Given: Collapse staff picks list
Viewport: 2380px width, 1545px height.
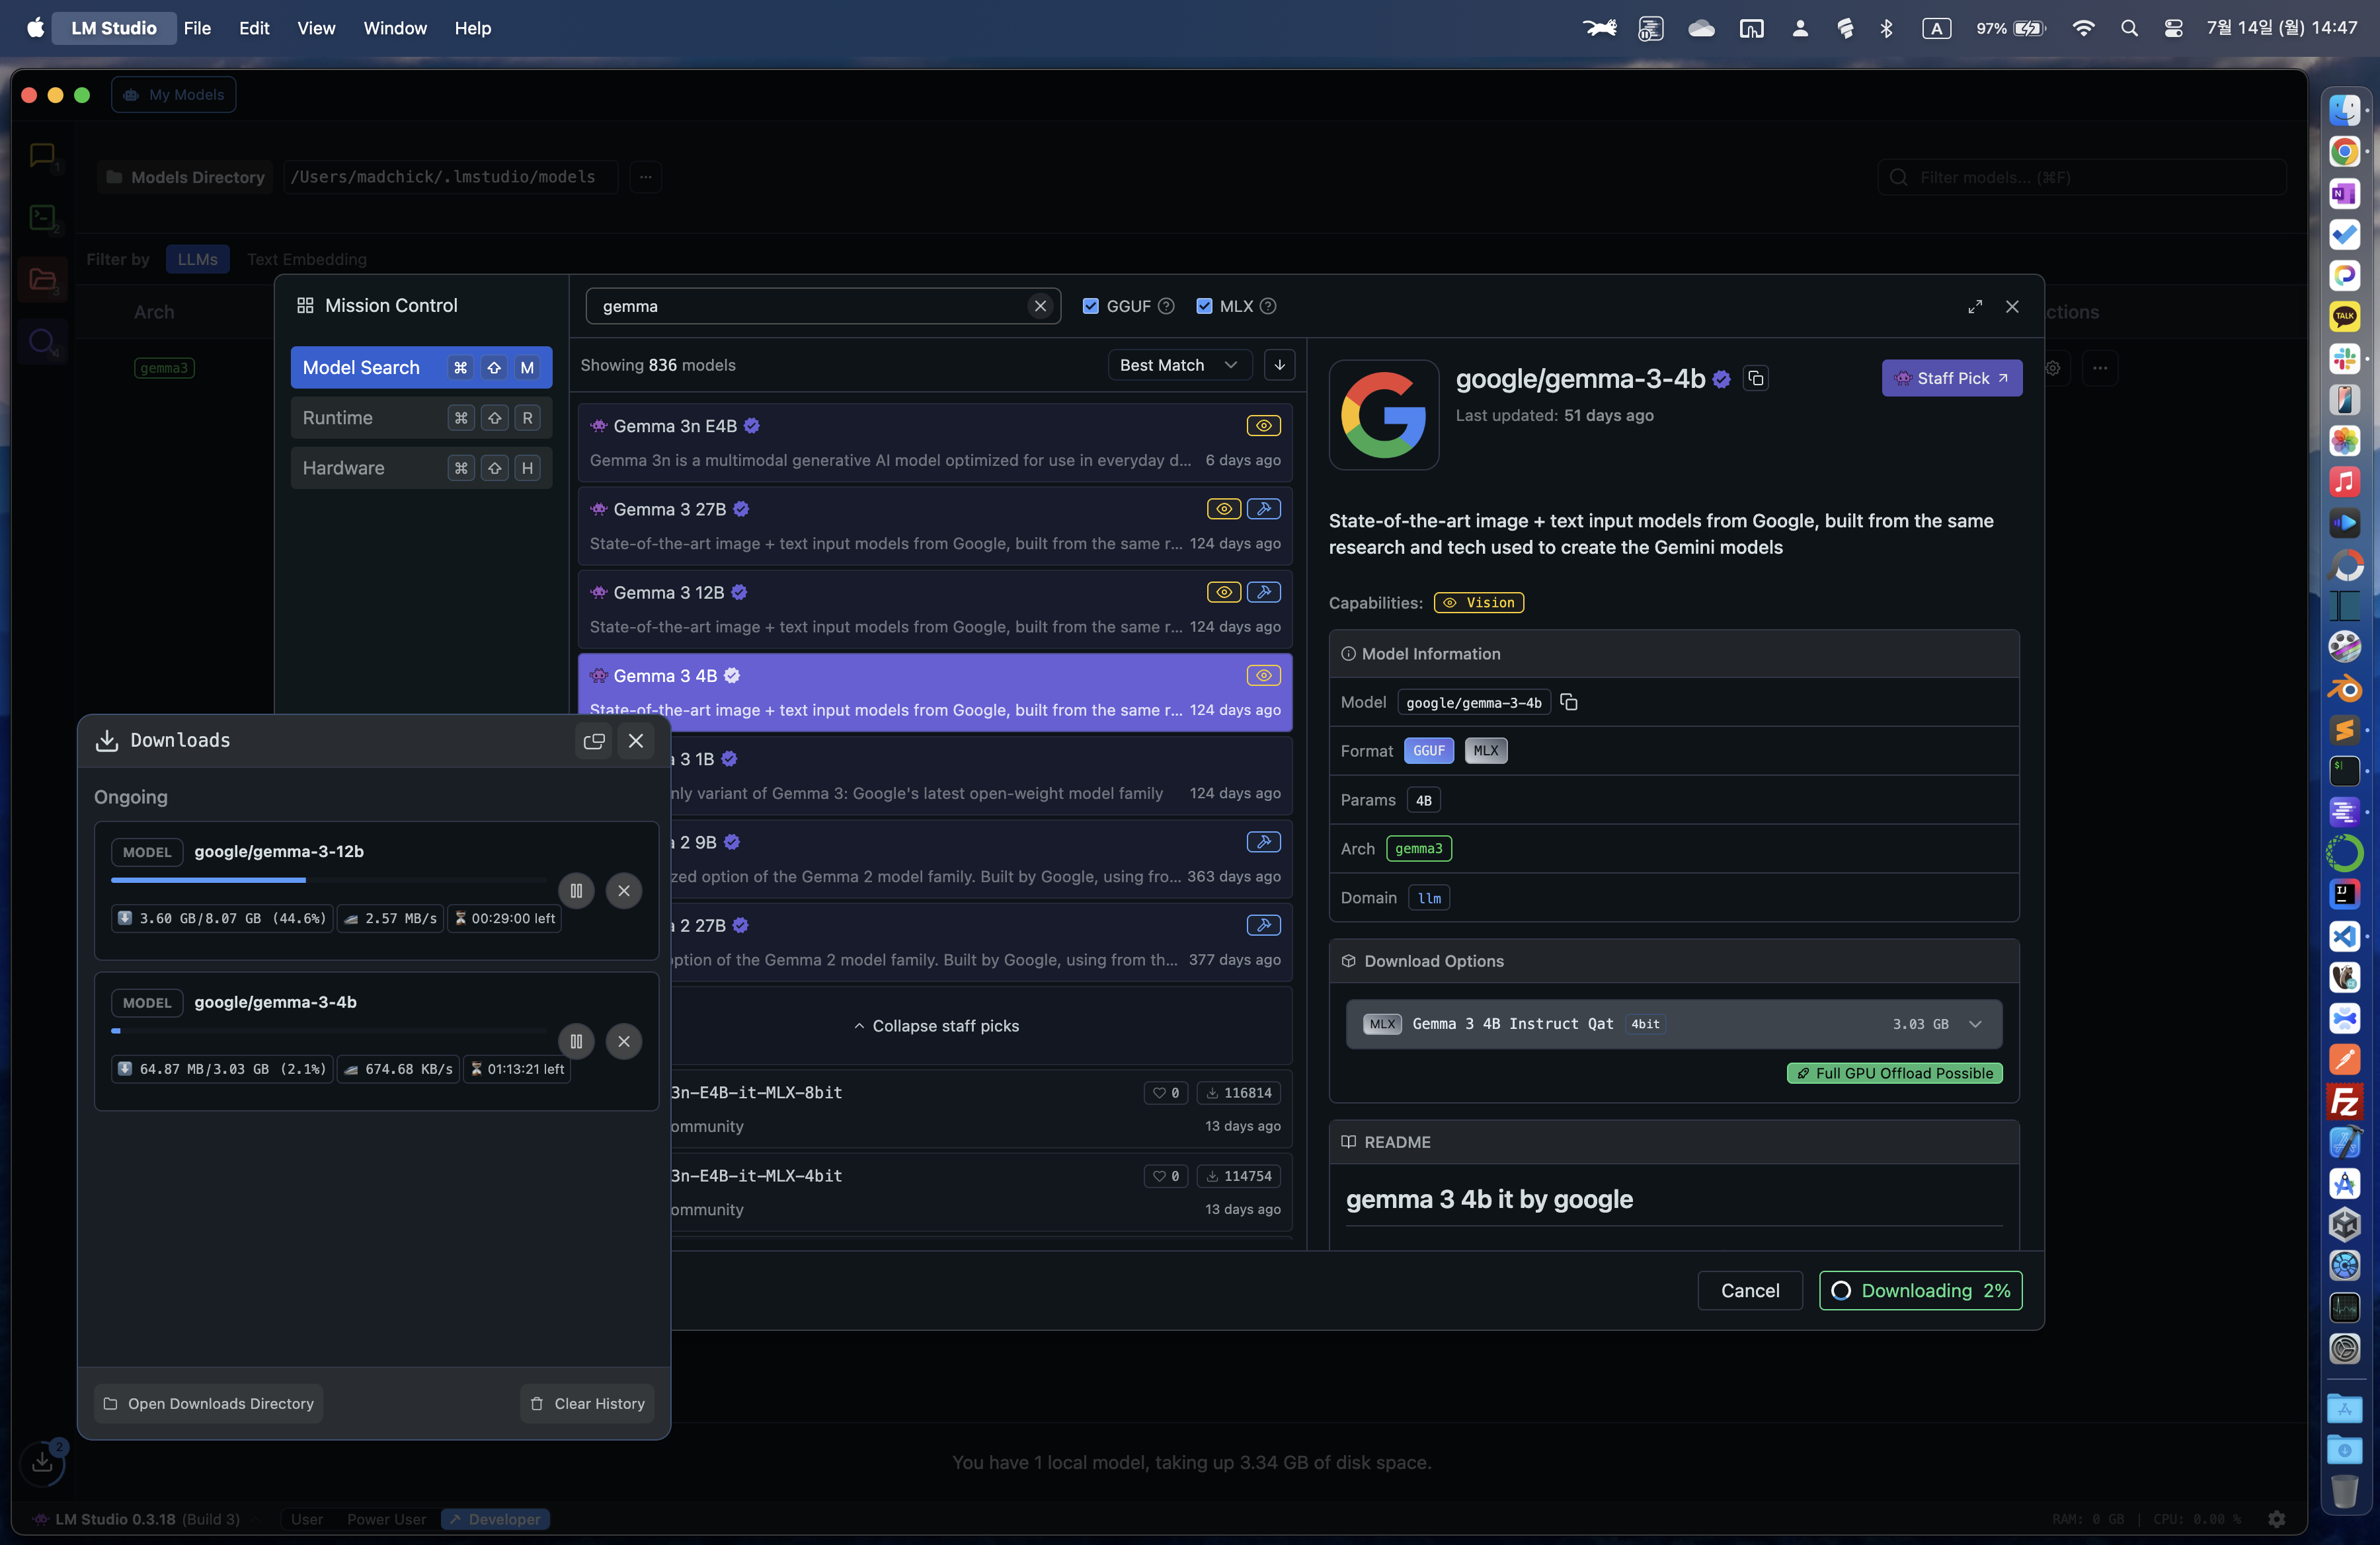Looking at the screenshot, I should pyautogui.click(x=936, y=1026).
